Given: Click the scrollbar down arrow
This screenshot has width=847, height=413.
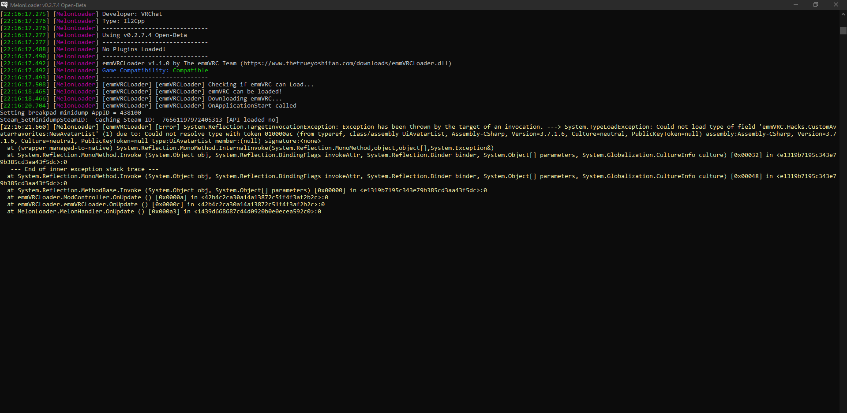Looking at the screenshot, I should (x=843, y=408).
